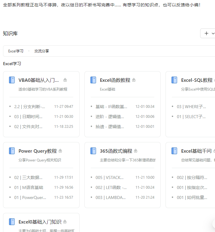
Task: Click timestamp 11-29 17:51
Action: 64,177
